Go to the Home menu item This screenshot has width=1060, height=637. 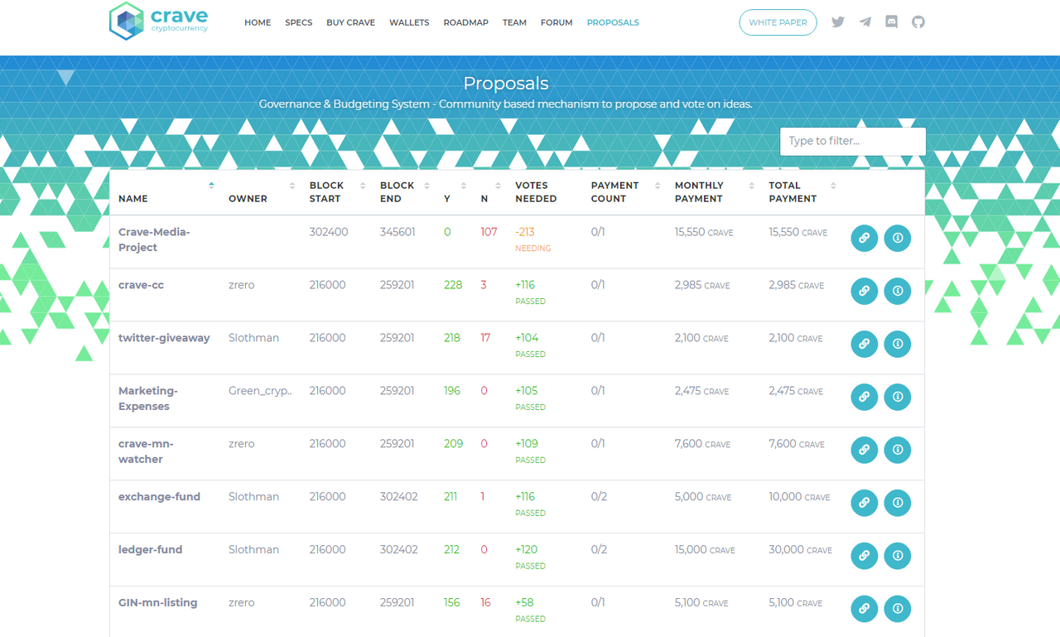[258, 22]
